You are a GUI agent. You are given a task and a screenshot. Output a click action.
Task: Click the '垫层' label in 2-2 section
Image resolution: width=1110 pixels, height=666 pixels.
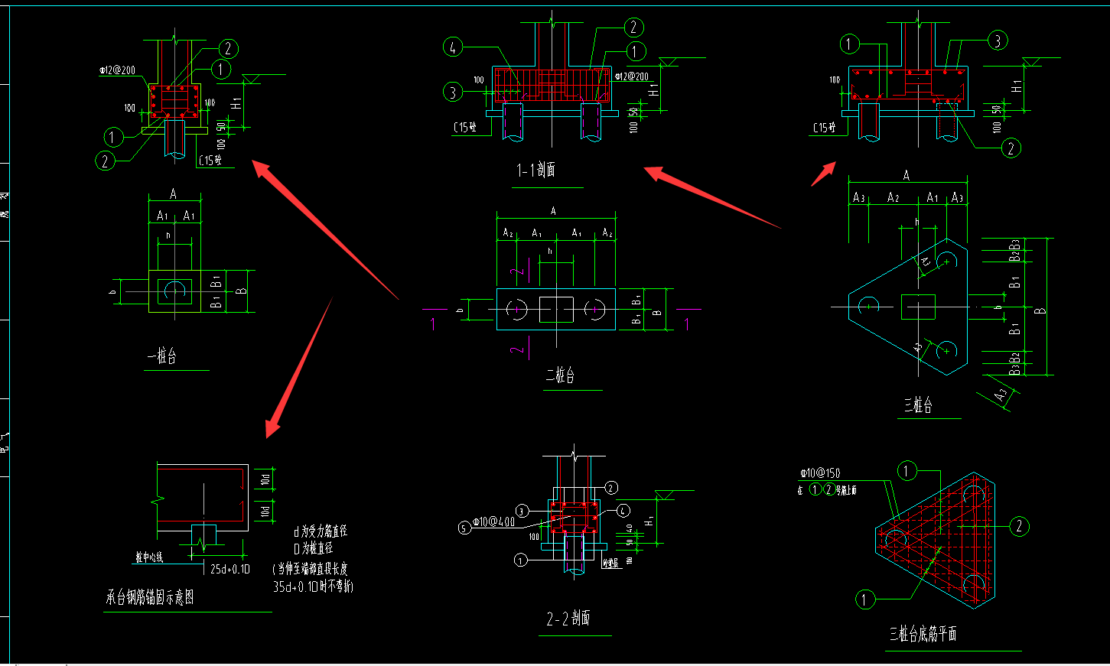pos(610,564)
